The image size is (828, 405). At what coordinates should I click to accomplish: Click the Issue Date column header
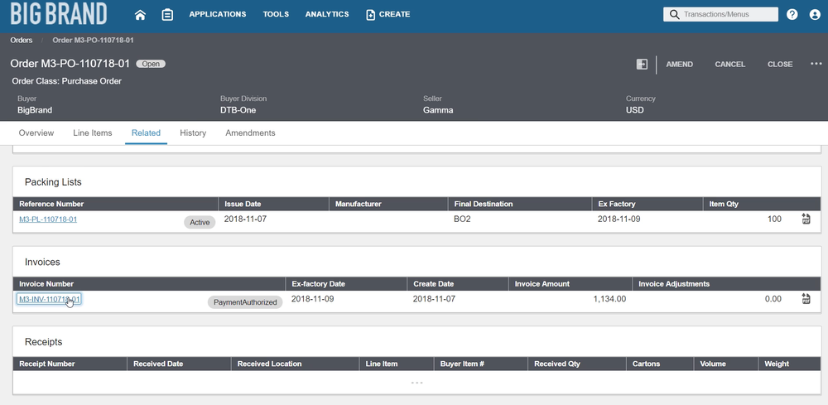[x=273, y=204]
